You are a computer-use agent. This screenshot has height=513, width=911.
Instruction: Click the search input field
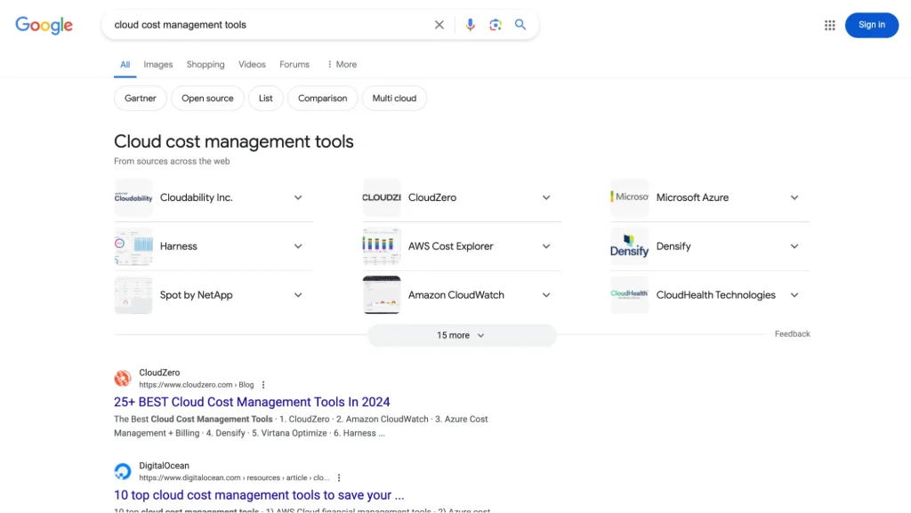pyautogui.click(x=267, y=25)
